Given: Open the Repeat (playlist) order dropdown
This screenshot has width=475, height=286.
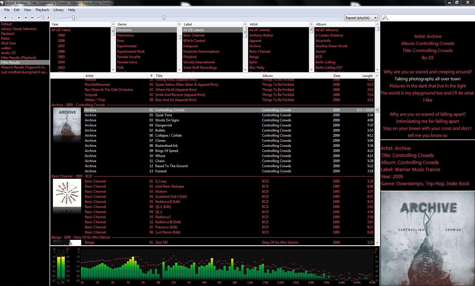Looking at the screenshot, I should tap(361, 18).
